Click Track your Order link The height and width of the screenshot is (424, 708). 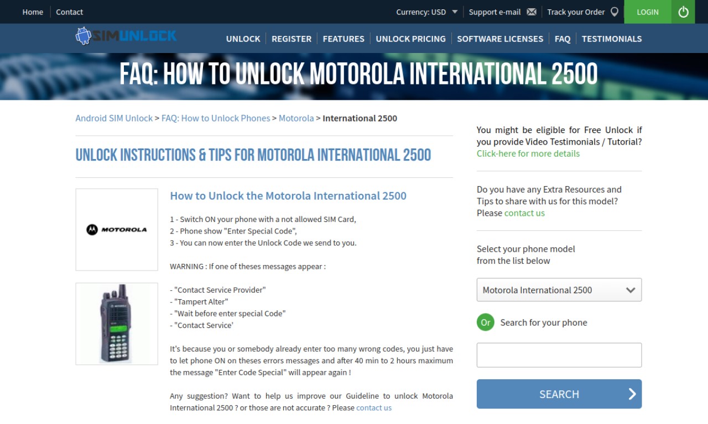pos(576,12)
